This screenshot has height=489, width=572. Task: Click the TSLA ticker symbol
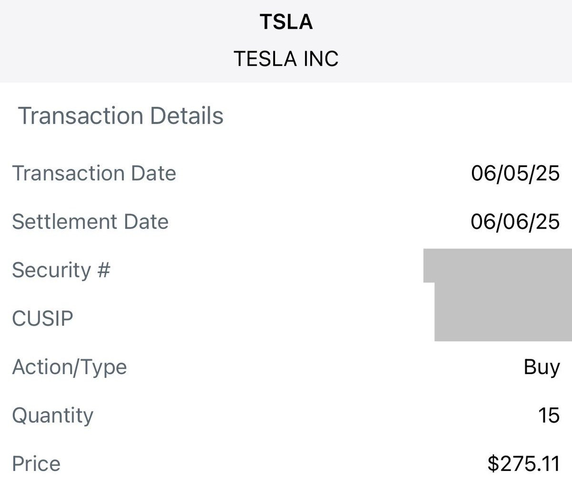click(x=286, y=22)
